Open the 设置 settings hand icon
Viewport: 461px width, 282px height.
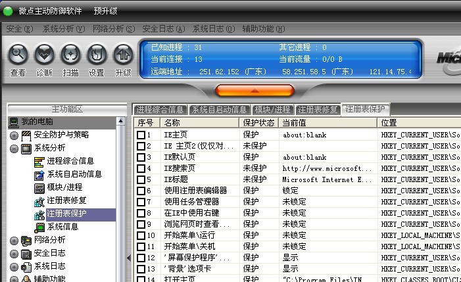point(97,55)
